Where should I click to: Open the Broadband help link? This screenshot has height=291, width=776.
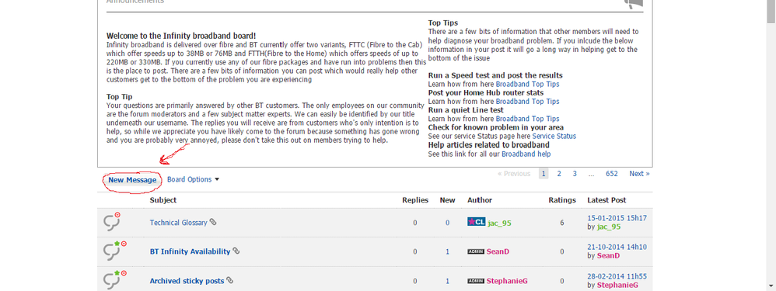[x=526, y=154]
